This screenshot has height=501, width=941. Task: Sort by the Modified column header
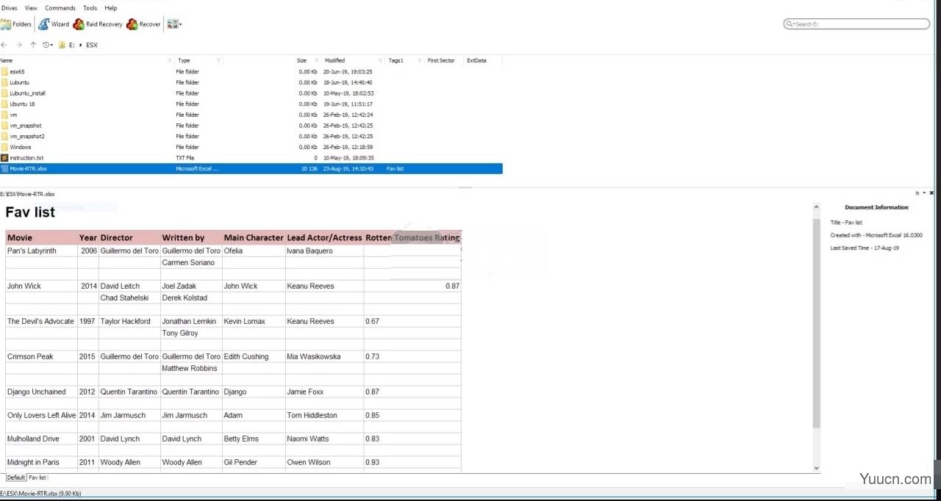pos(334,60)
